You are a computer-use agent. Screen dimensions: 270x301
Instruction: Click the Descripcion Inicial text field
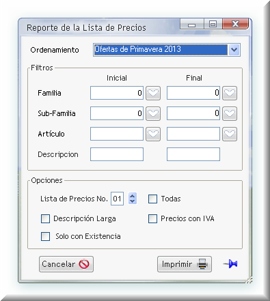coord(117,154)
